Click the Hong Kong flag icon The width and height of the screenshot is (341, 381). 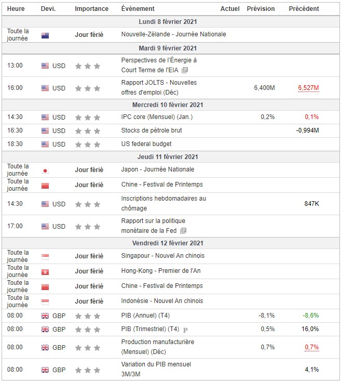[45, 271]
